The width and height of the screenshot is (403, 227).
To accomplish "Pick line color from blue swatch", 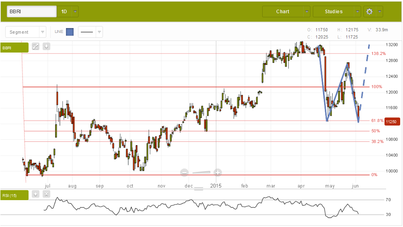I will coord(70,32).
